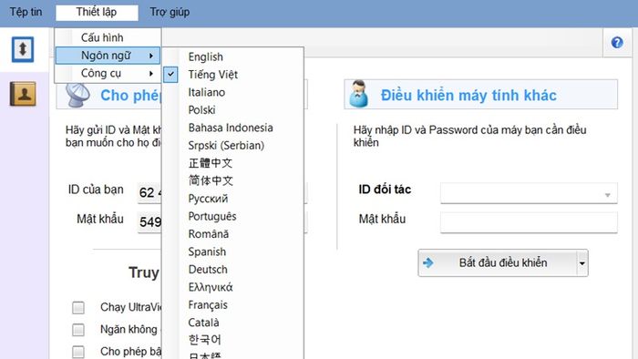Select the Ngôn ngữ submenu item
This screenshot has height=359, width=638.
[108, 56]
